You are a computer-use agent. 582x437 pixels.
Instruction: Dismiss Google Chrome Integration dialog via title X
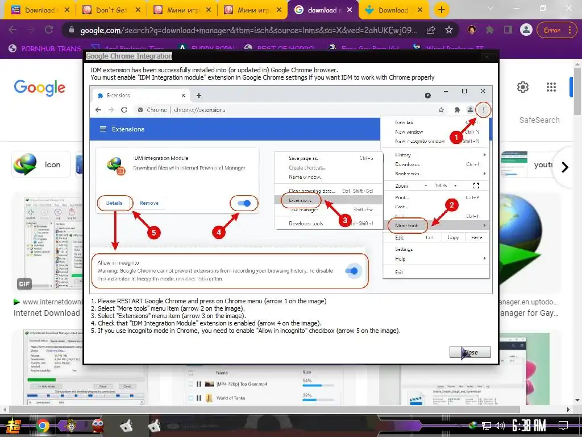coord(487,56)
